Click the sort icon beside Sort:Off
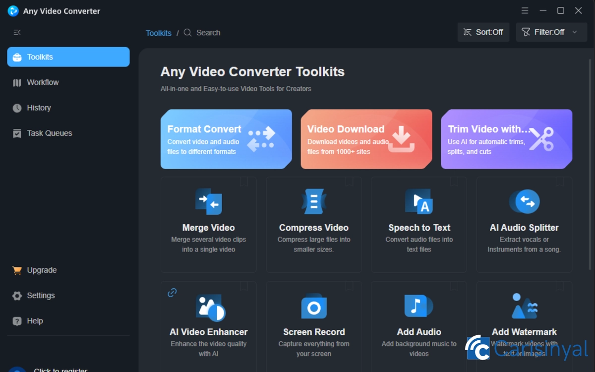595x372 pixels. pos(467,32)
